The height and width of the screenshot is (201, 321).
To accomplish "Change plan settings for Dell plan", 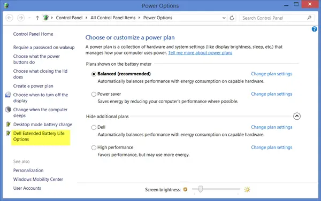I will [271, 127].
